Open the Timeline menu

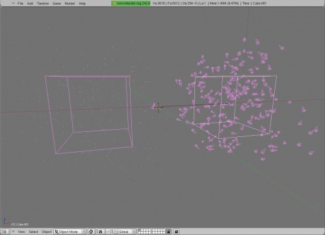(x=43, y=3)
